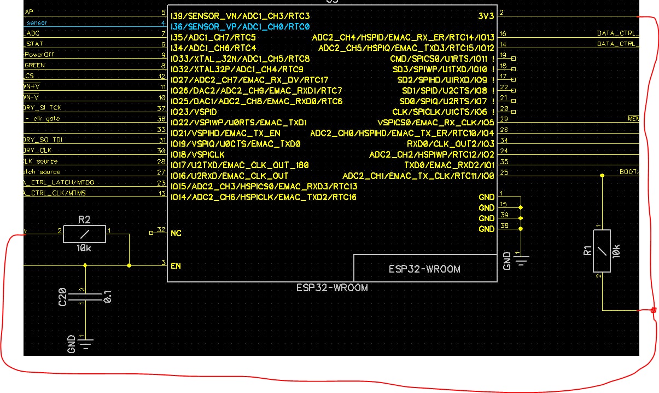The height and width of the screenshot is (393, 659).
Task: Select the CTRL_CLK/MTMS net label
Action: click(55, 193)
